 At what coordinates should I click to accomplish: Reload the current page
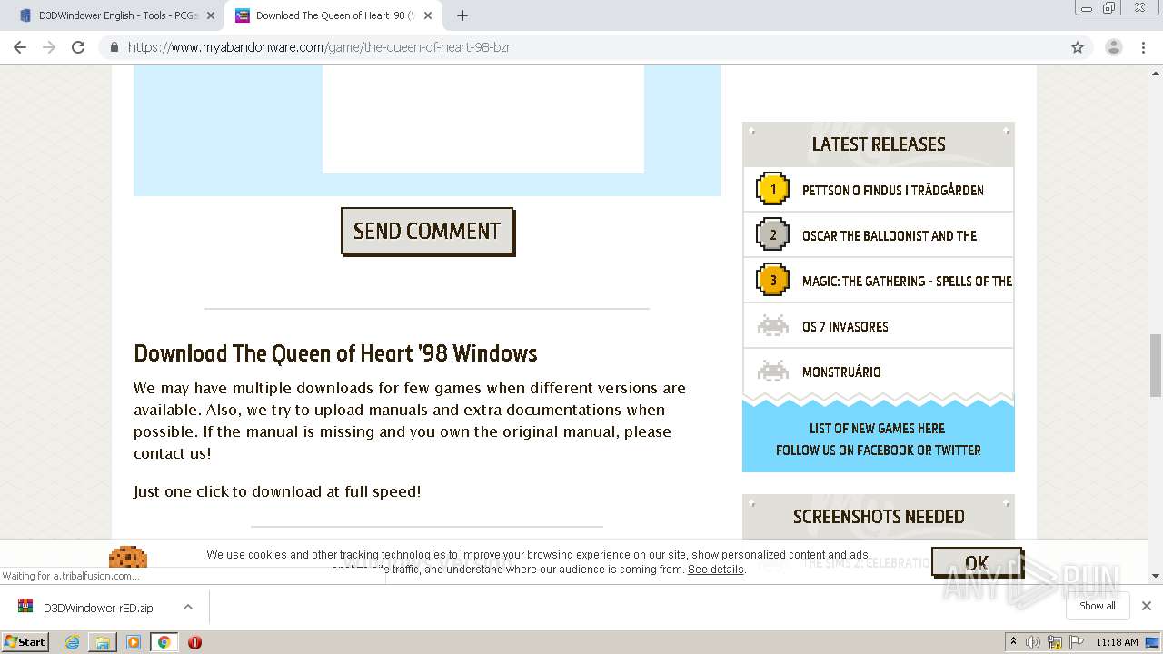point(78,47)
